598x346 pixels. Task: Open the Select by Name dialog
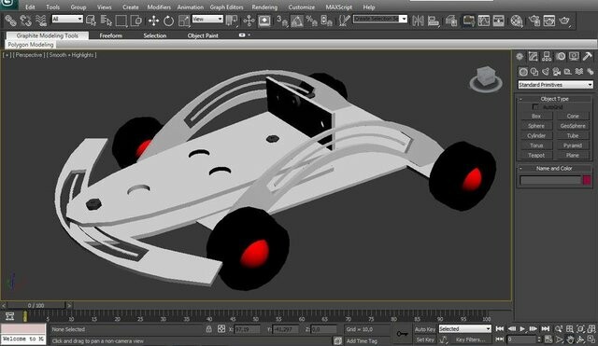coord(106,21)
